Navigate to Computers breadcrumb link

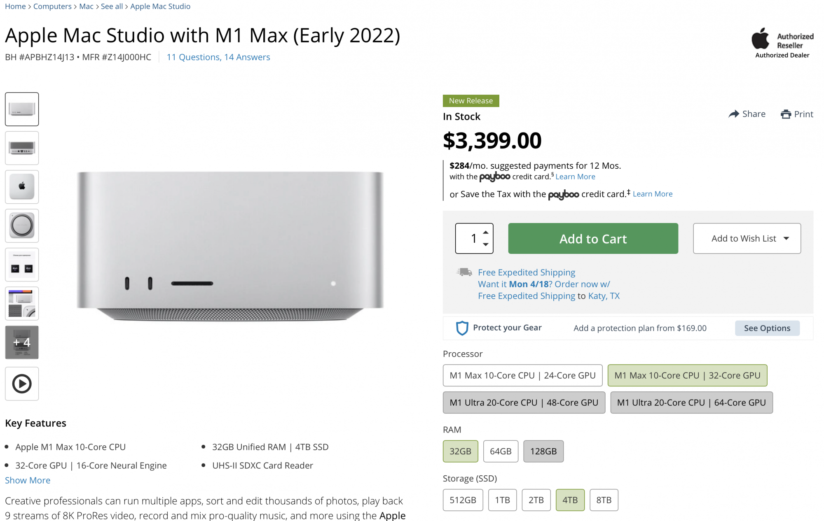(x=52, y=6)
